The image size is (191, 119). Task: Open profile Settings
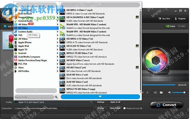(101, 102)
